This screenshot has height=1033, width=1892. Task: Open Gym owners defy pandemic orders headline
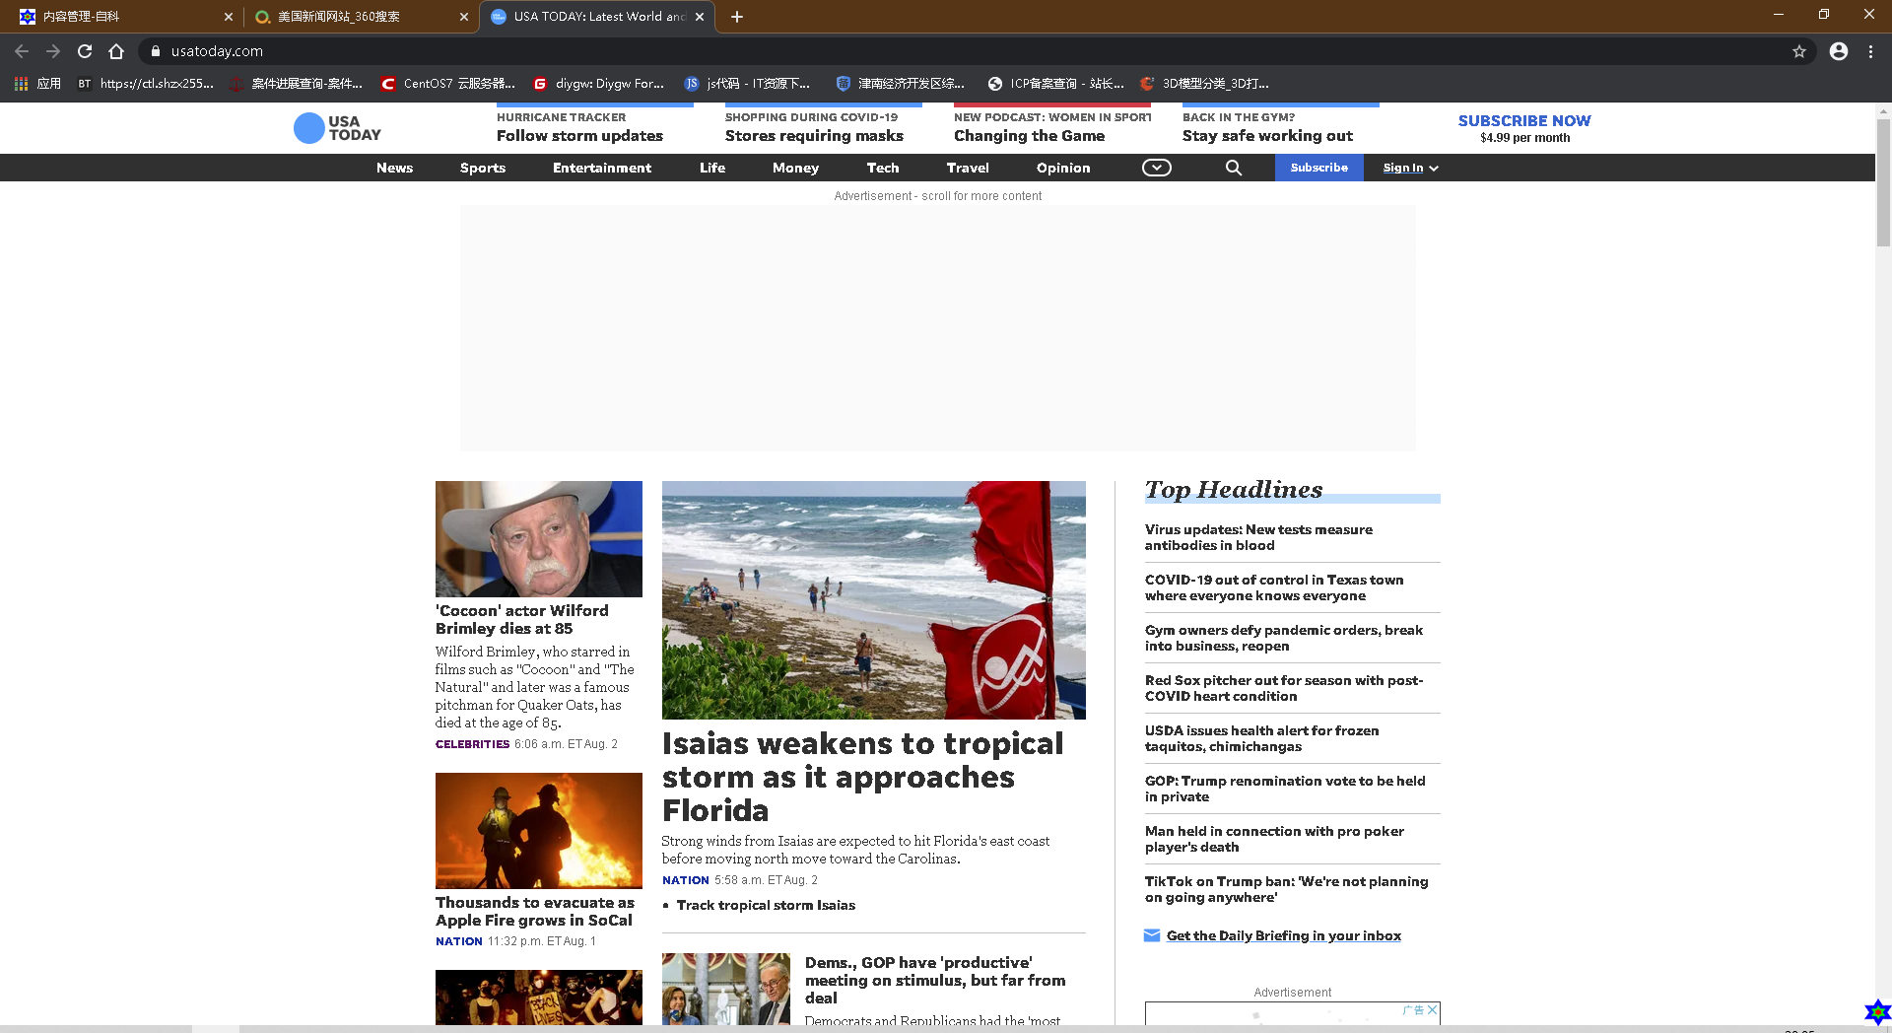[x=1284, y=638]
